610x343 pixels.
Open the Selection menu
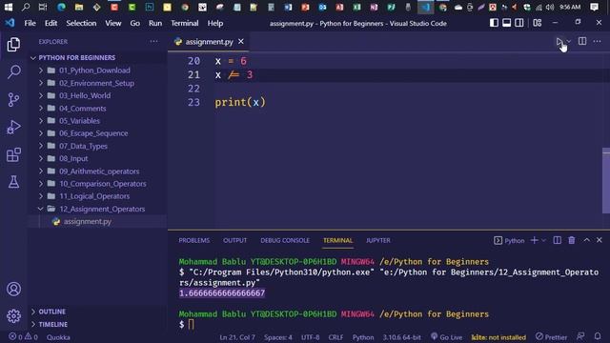[x=81, y=23]
